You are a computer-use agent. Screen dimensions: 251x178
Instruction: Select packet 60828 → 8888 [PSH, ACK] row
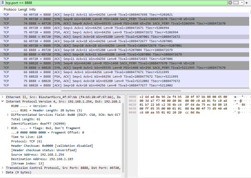point(124,77)
